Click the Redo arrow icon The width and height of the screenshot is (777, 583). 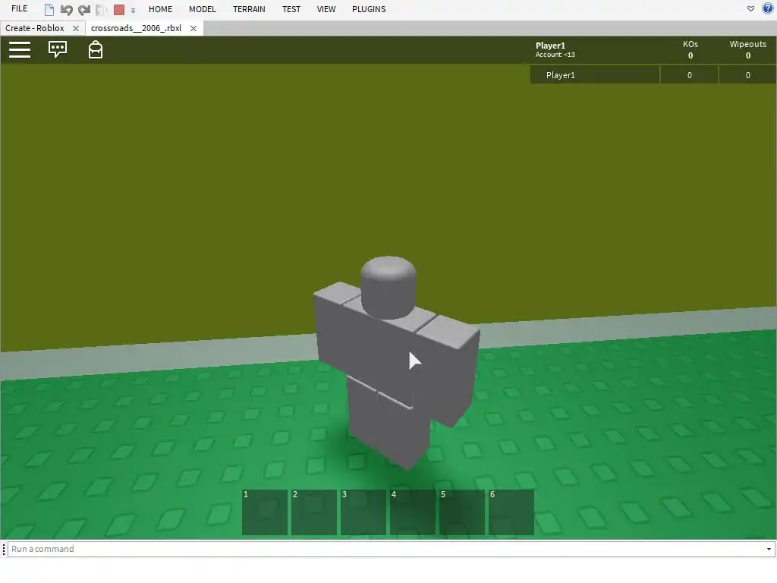pyautogui.click(x=84, y=9)
